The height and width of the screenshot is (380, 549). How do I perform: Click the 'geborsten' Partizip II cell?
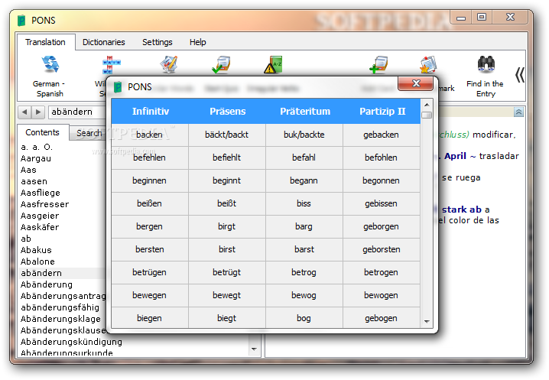(382, 249)
